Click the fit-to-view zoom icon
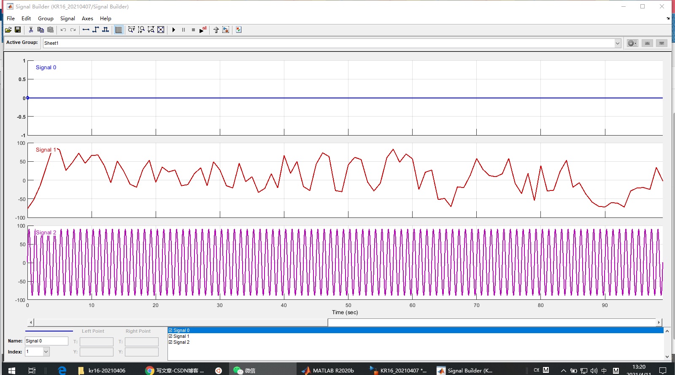Viewport: 675px width, 375px height. tap(161, 30)
